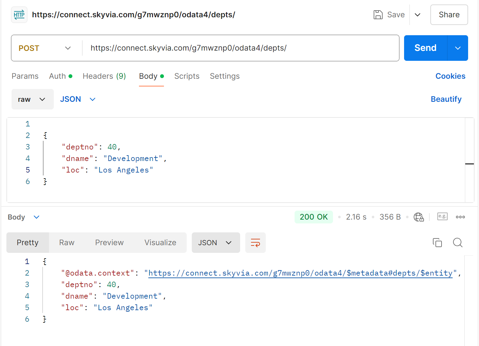This screenshot has width=479, height=346.
Task: Click the Save label text
Action: (396, 15)
